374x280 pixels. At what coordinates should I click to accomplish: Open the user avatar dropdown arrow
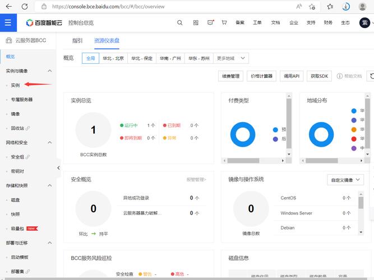point(372,23)
